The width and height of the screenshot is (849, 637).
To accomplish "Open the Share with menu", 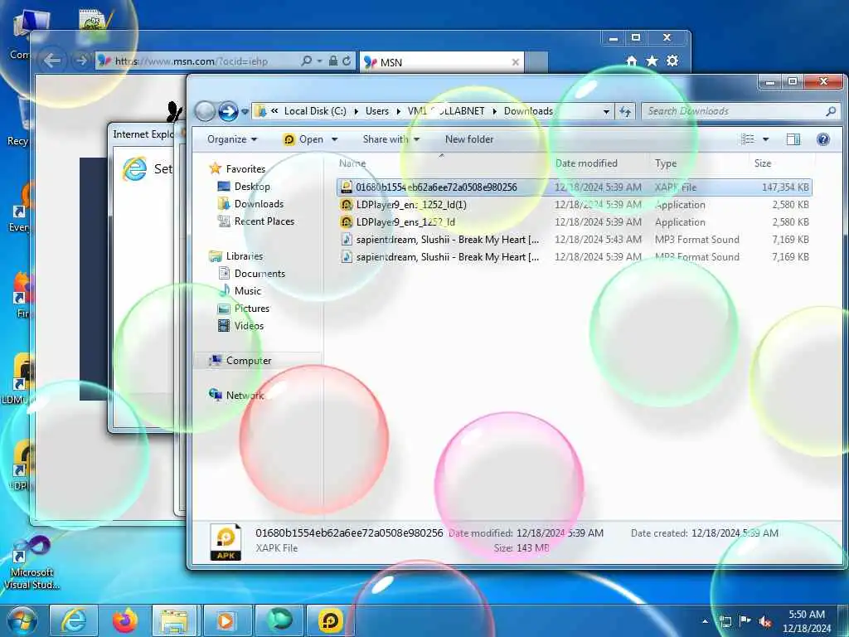I will click(x=391, y=139).
